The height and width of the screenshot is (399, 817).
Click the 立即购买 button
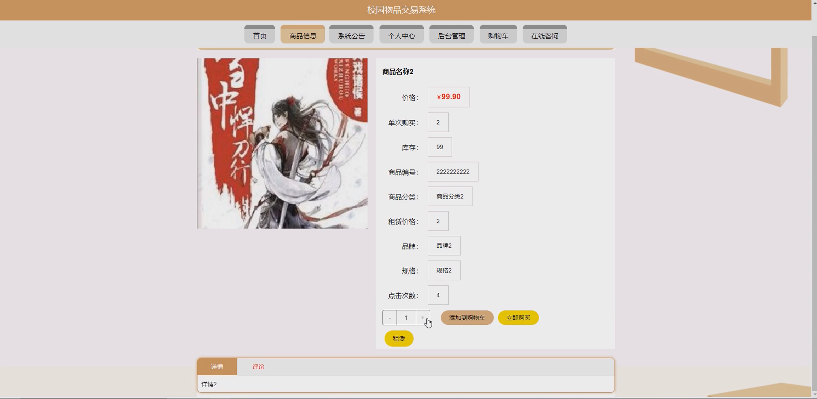pyautogui.click(x=518, y=318)
